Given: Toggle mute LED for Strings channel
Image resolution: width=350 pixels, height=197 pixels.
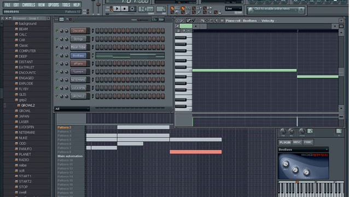Looking at the screenshot, I should tap(57, 39).
